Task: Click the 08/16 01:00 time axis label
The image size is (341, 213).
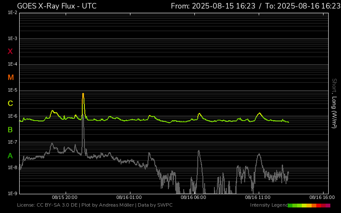Action: tap(129, 198)
